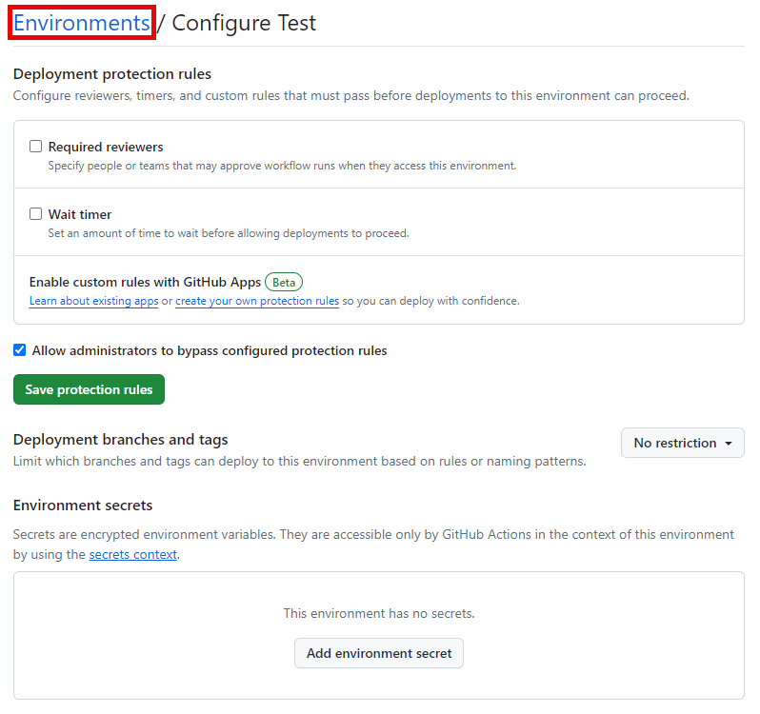The width and height of the screenshot is (760, 714).
Task: Click the 'Configure Test' page title
Action: [x=244, y=23]
